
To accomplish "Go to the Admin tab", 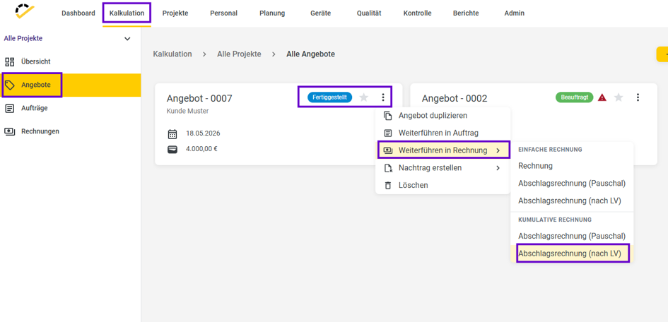I will point(514,13).
